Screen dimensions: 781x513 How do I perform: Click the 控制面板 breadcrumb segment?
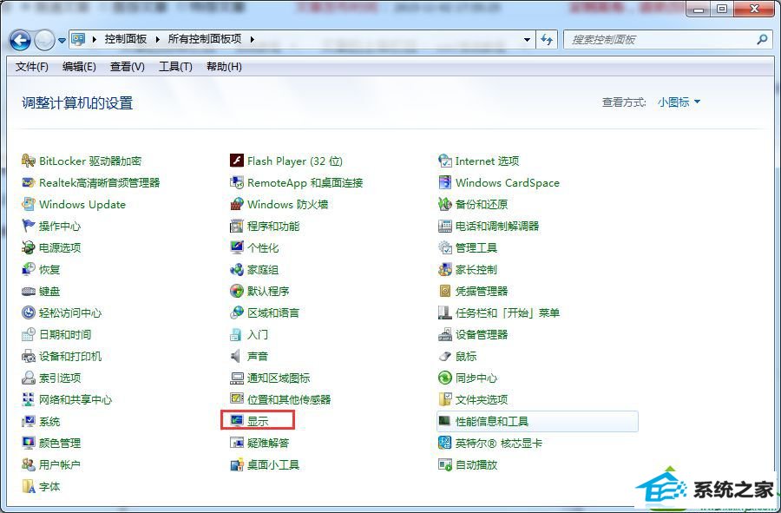(x=126, y=39)
